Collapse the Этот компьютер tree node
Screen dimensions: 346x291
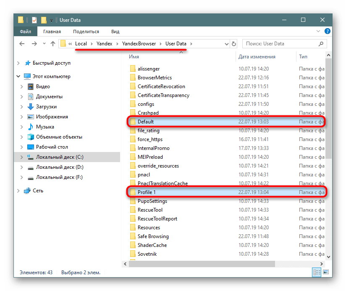18,76
